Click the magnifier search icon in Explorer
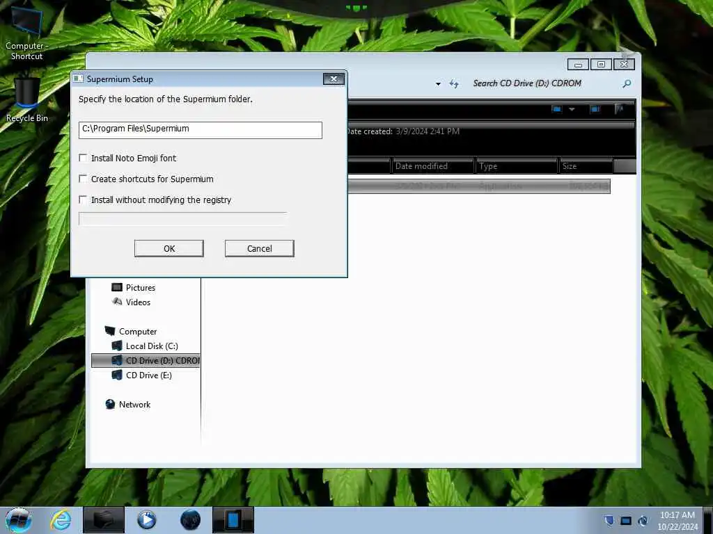 tap(627, 83)
